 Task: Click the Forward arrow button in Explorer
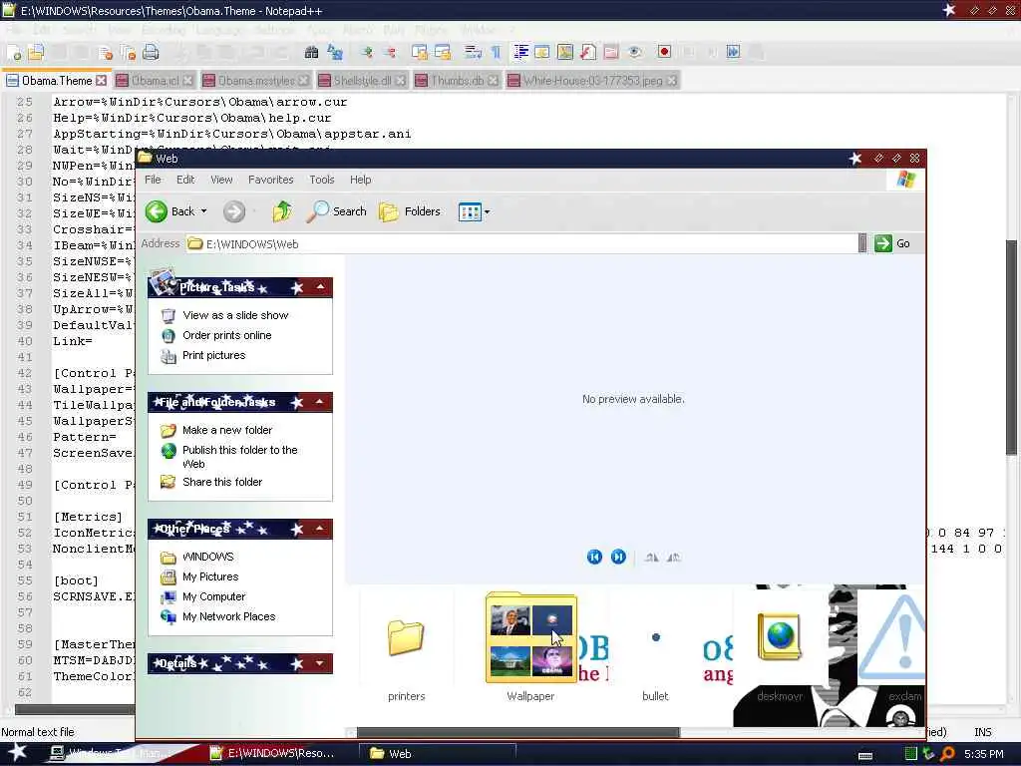pos(234,211)
